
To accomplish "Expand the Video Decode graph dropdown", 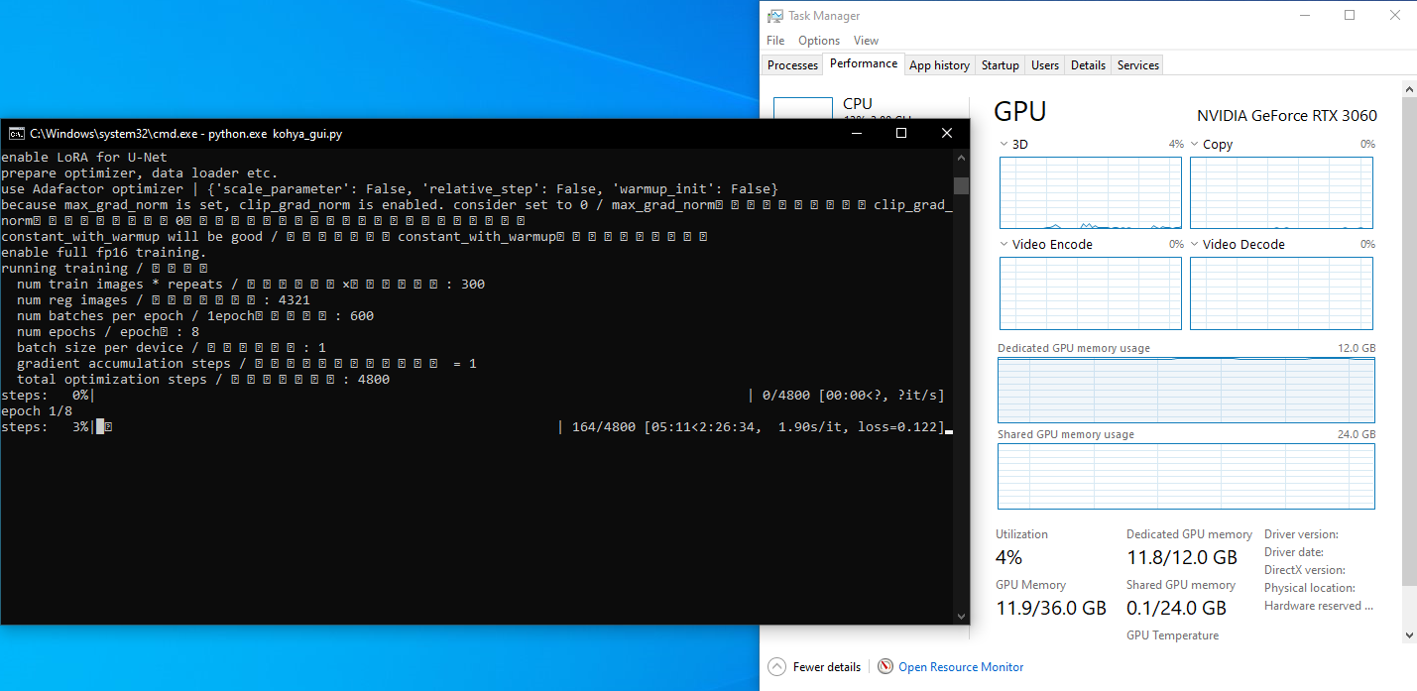I will [1194, 245].
